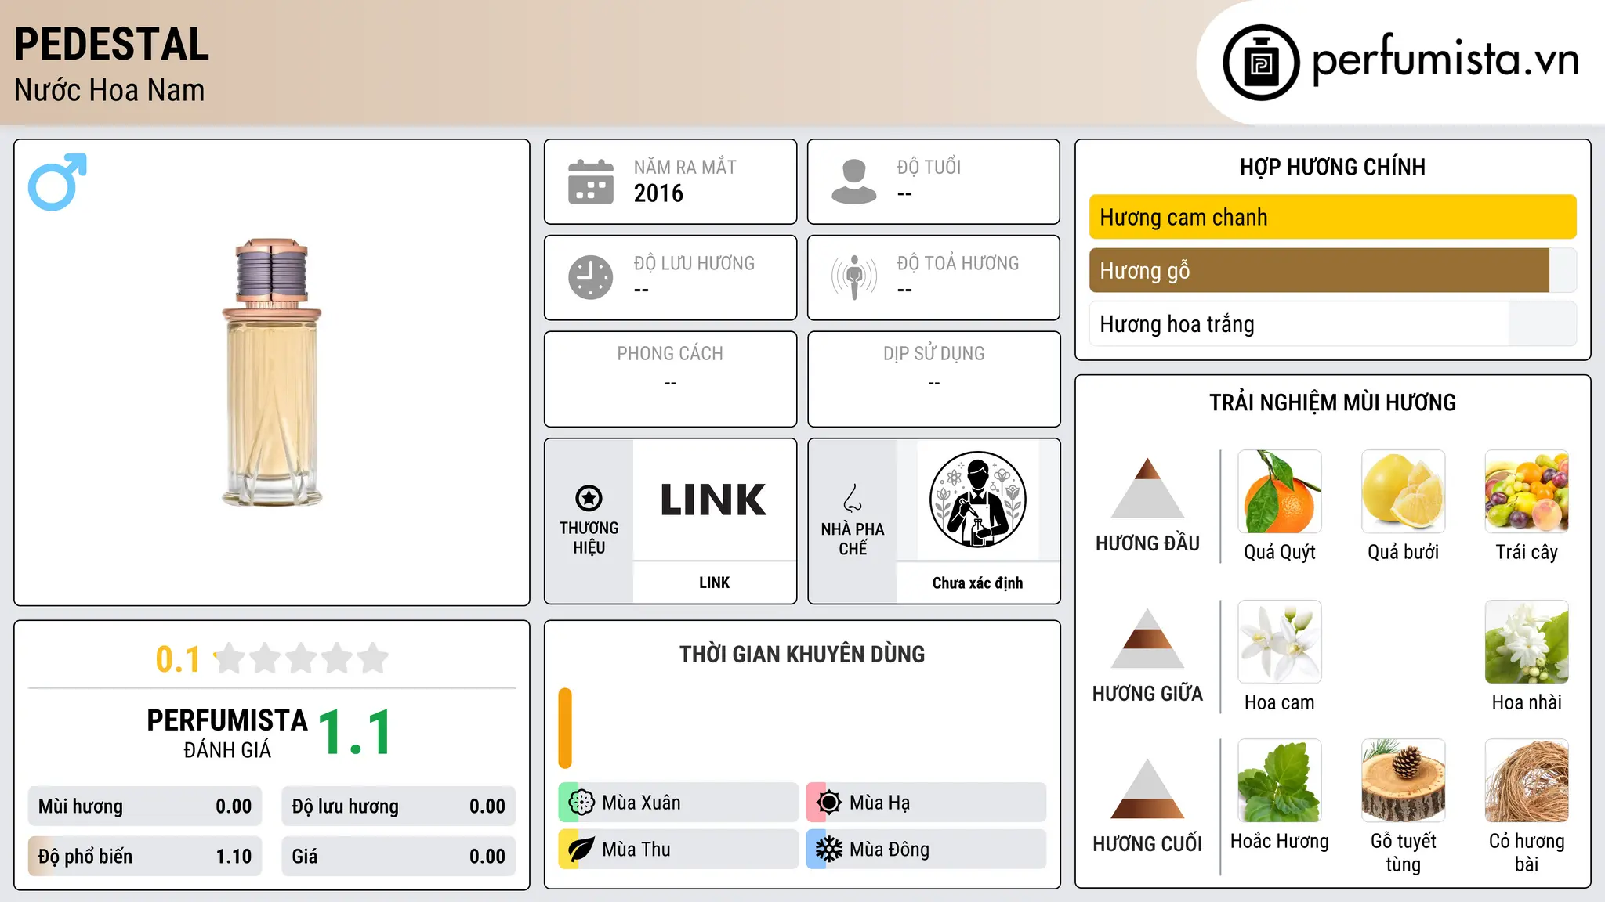Image resolution: width=1605 pixels, height=902 pixels.
Task: Click the Hương đầu pyramid icon
Action: coord(1147,488)
